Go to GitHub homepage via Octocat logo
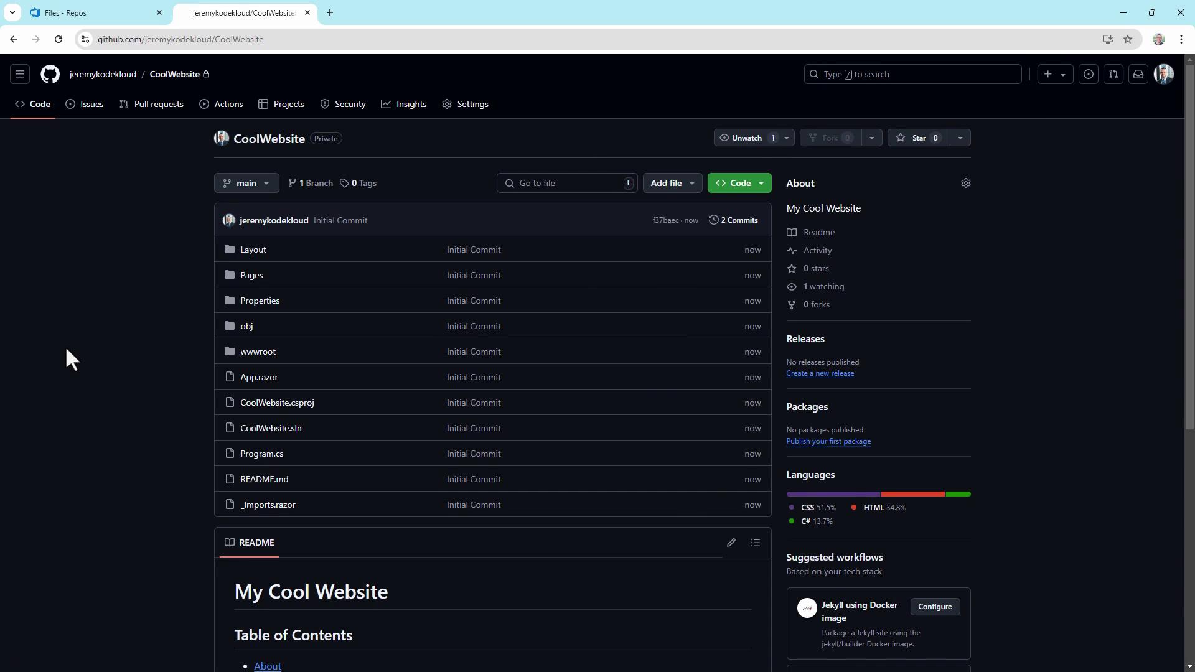 (x=50, y=74)
